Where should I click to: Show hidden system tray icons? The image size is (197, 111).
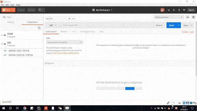tap(151, 108)
